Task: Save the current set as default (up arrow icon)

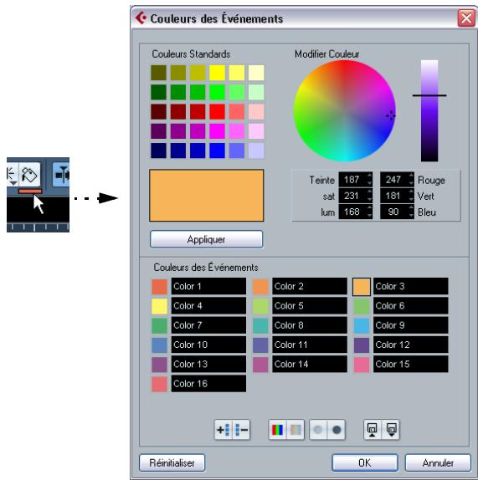Action: 373,430
